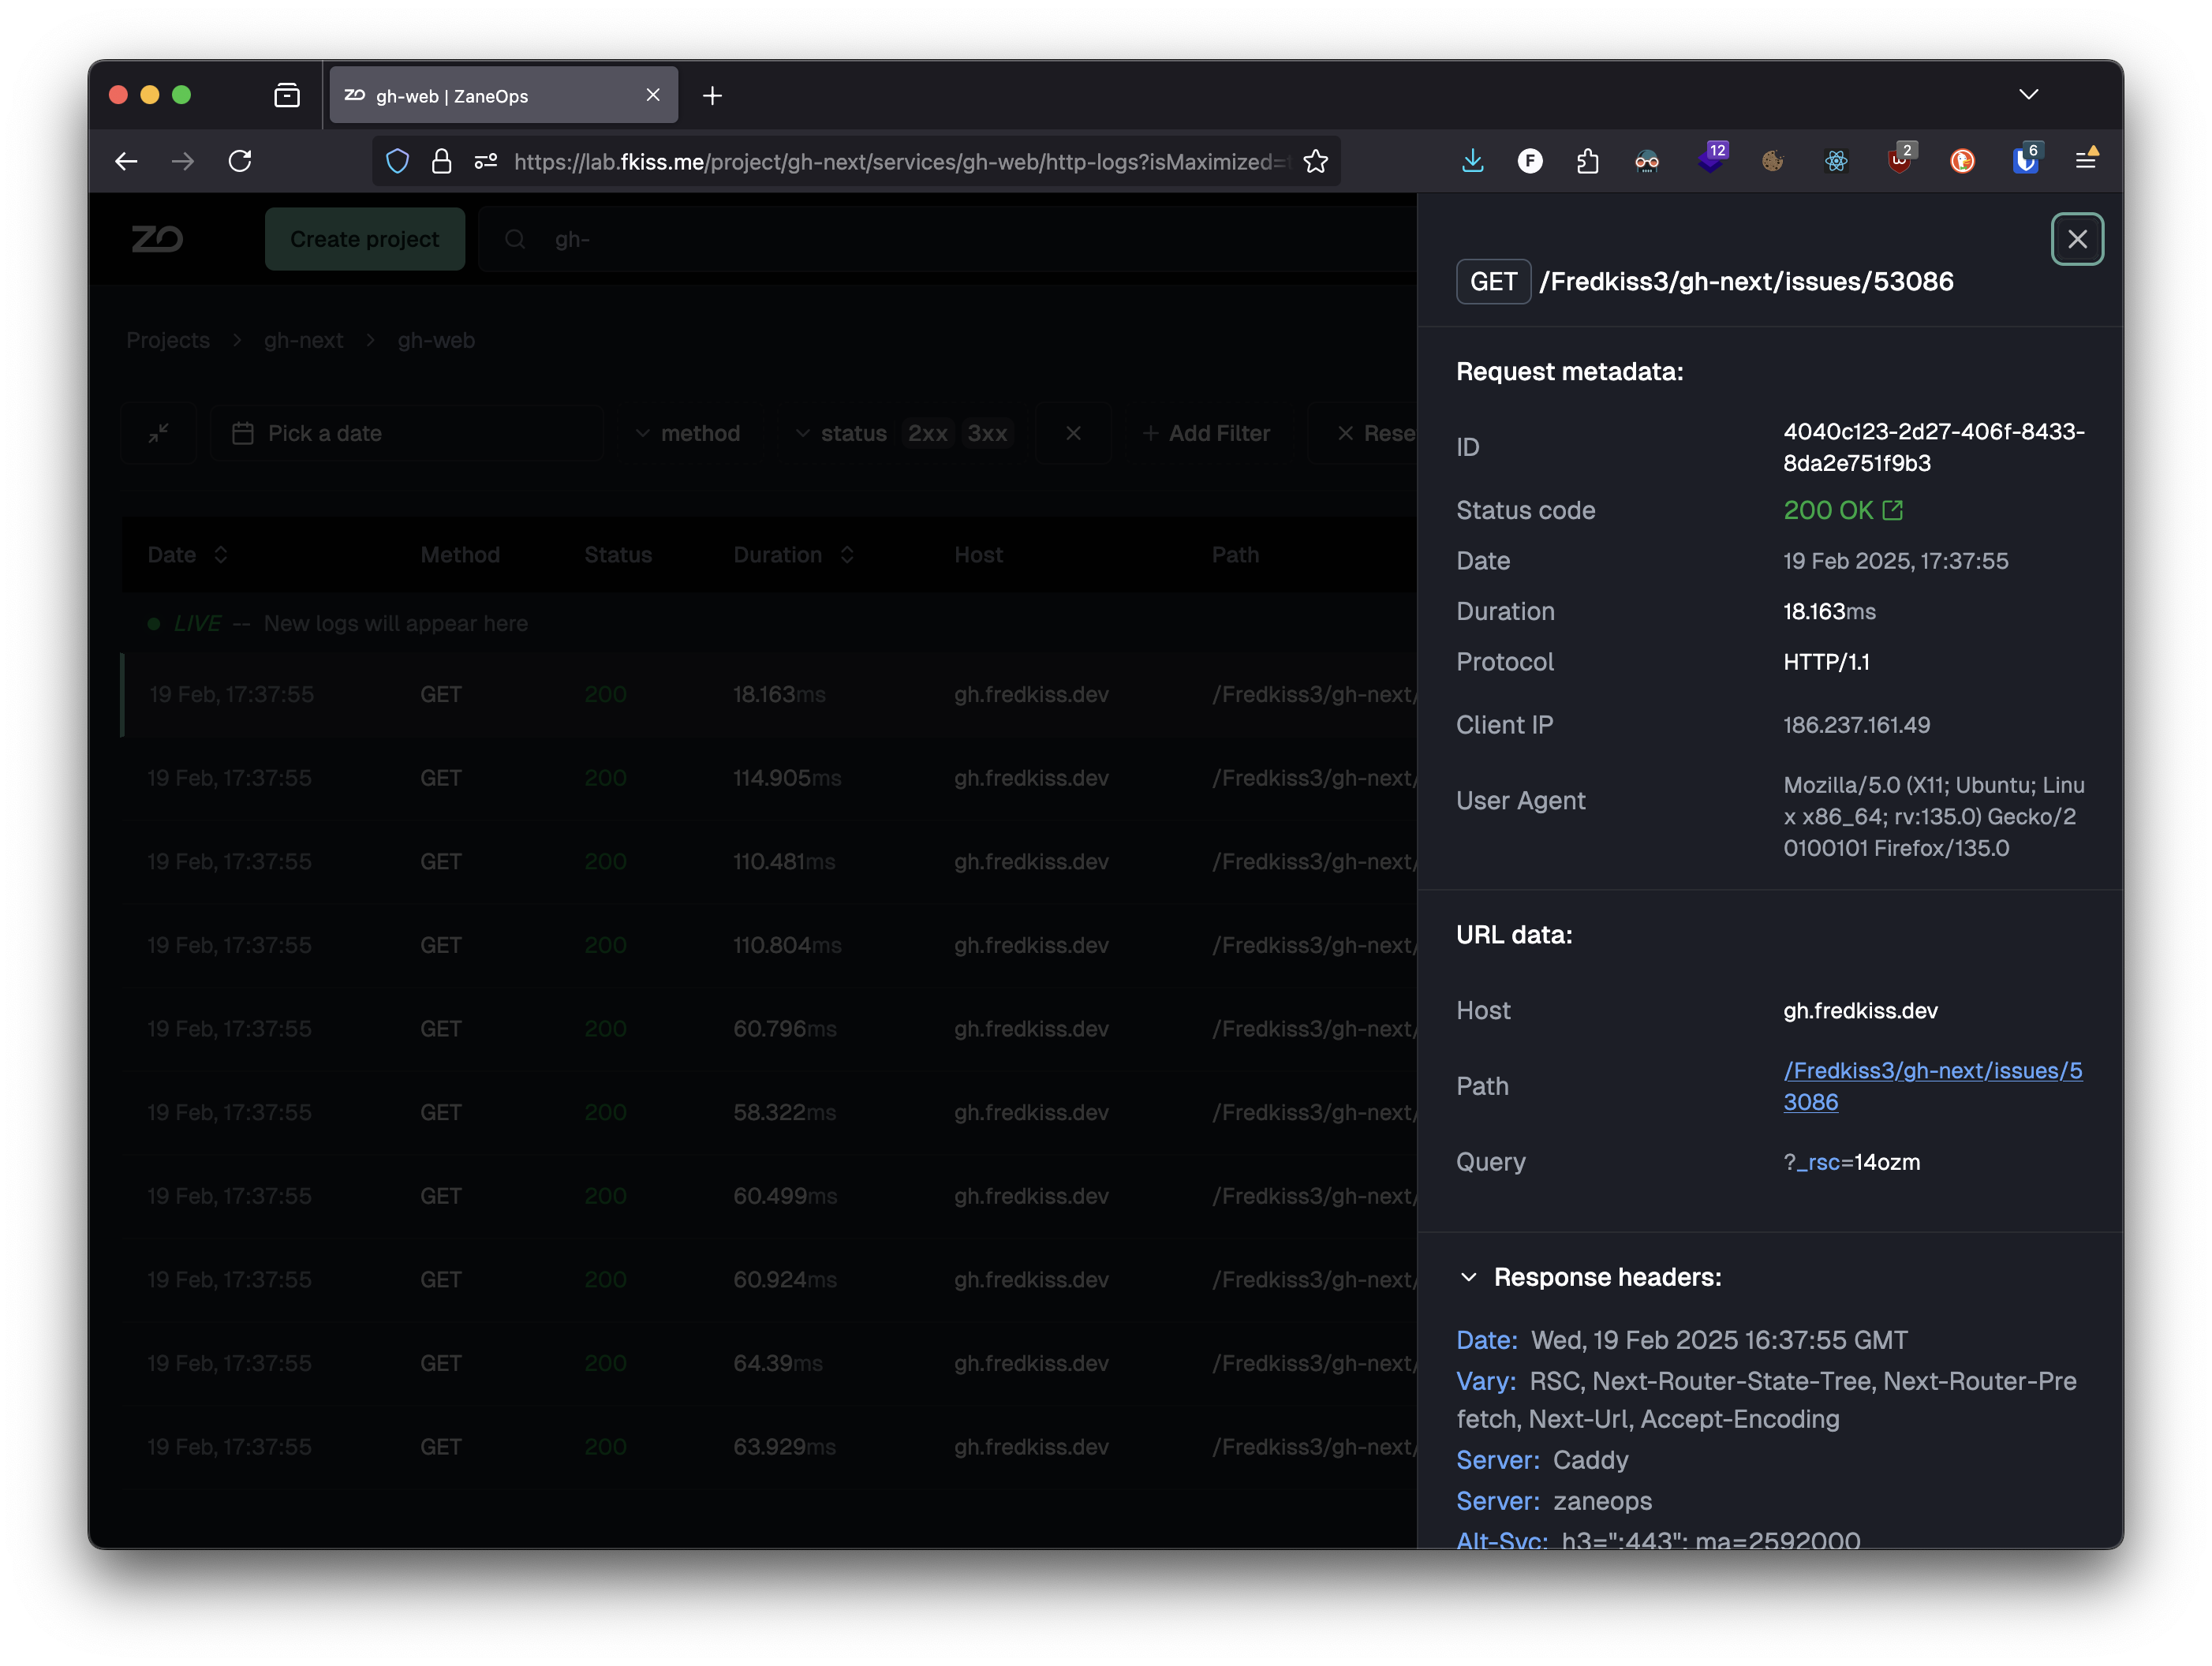
Task: Select the log row with 18.163ms duration
Action: pos(768,695)
